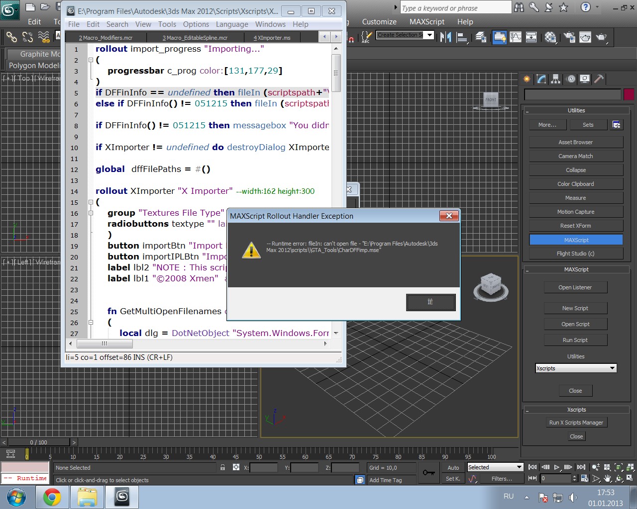The width and height of the screenshot is (637, 509).
Task: Toggle Key Mode next to frame field
Action: point(532,478)
